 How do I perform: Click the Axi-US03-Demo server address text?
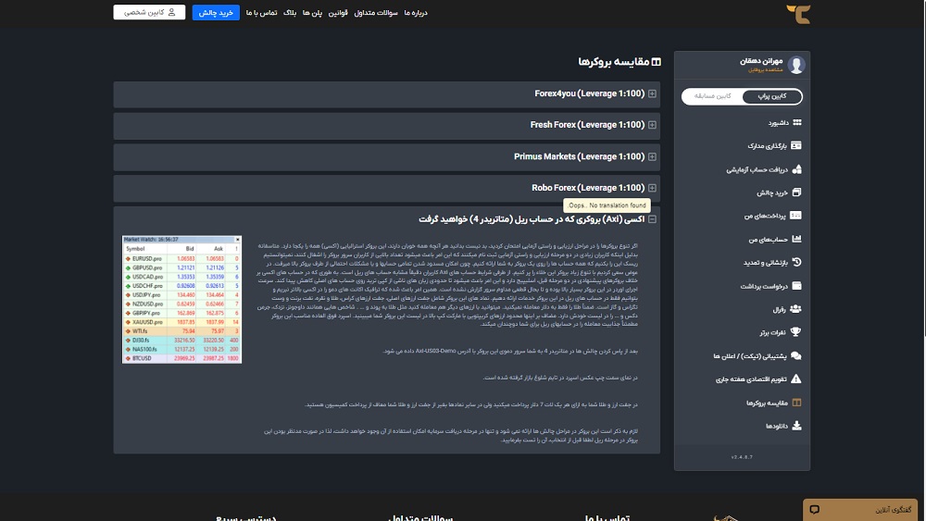(435, 351)
